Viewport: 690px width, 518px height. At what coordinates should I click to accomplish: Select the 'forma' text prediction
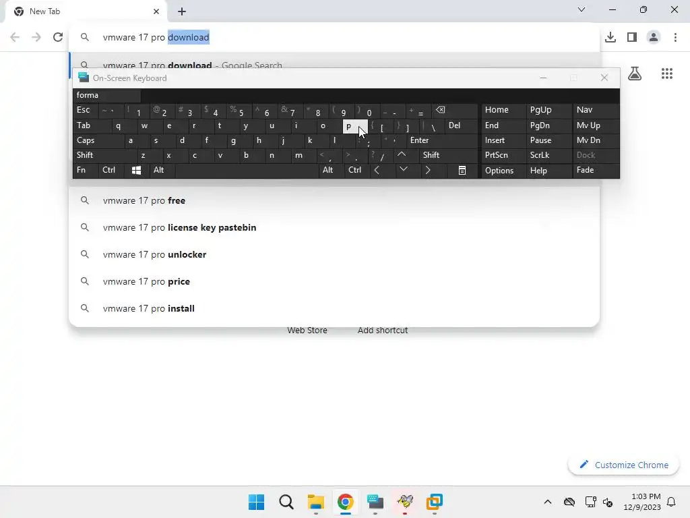pos(106,95)
